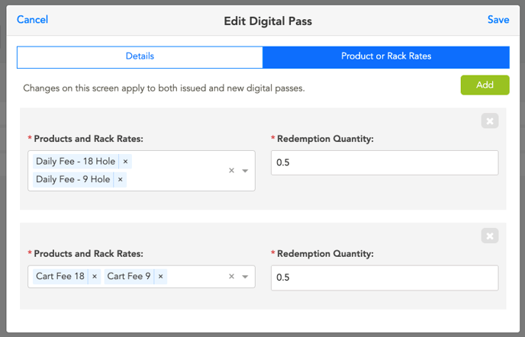Edit second Redemption Quantity field

coord(384,278)
